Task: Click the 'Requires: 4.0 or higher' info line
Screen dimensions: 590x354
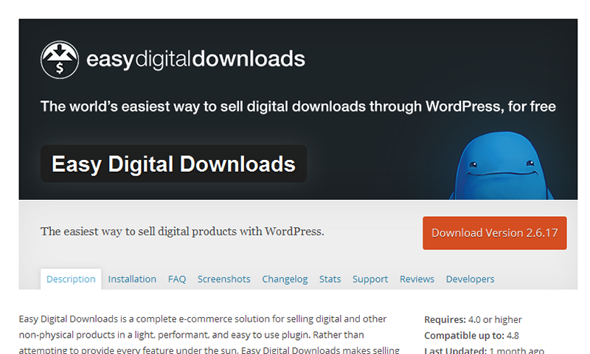Action: (x=473, y=319)
